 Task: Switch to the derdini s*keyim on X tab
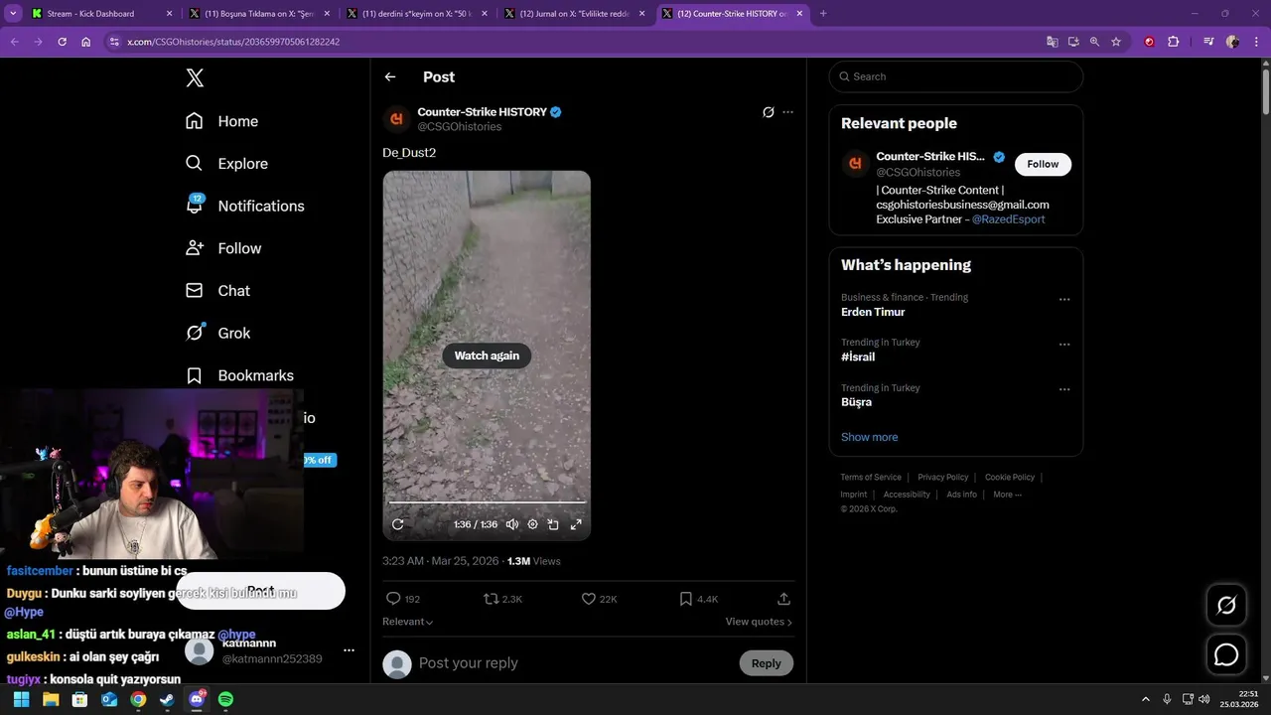(417, 14)
